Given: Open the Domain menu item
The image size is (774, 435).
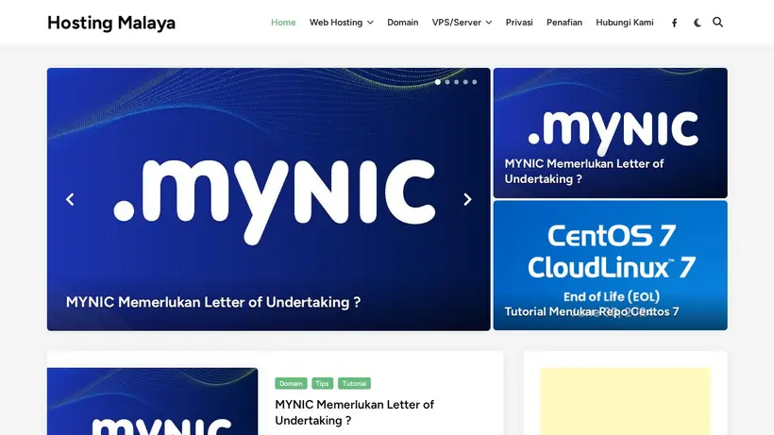Looking at the screenshot, I should 403,23.
